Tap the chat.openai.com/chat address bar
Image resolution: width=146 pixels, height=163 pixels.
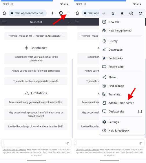28,13
